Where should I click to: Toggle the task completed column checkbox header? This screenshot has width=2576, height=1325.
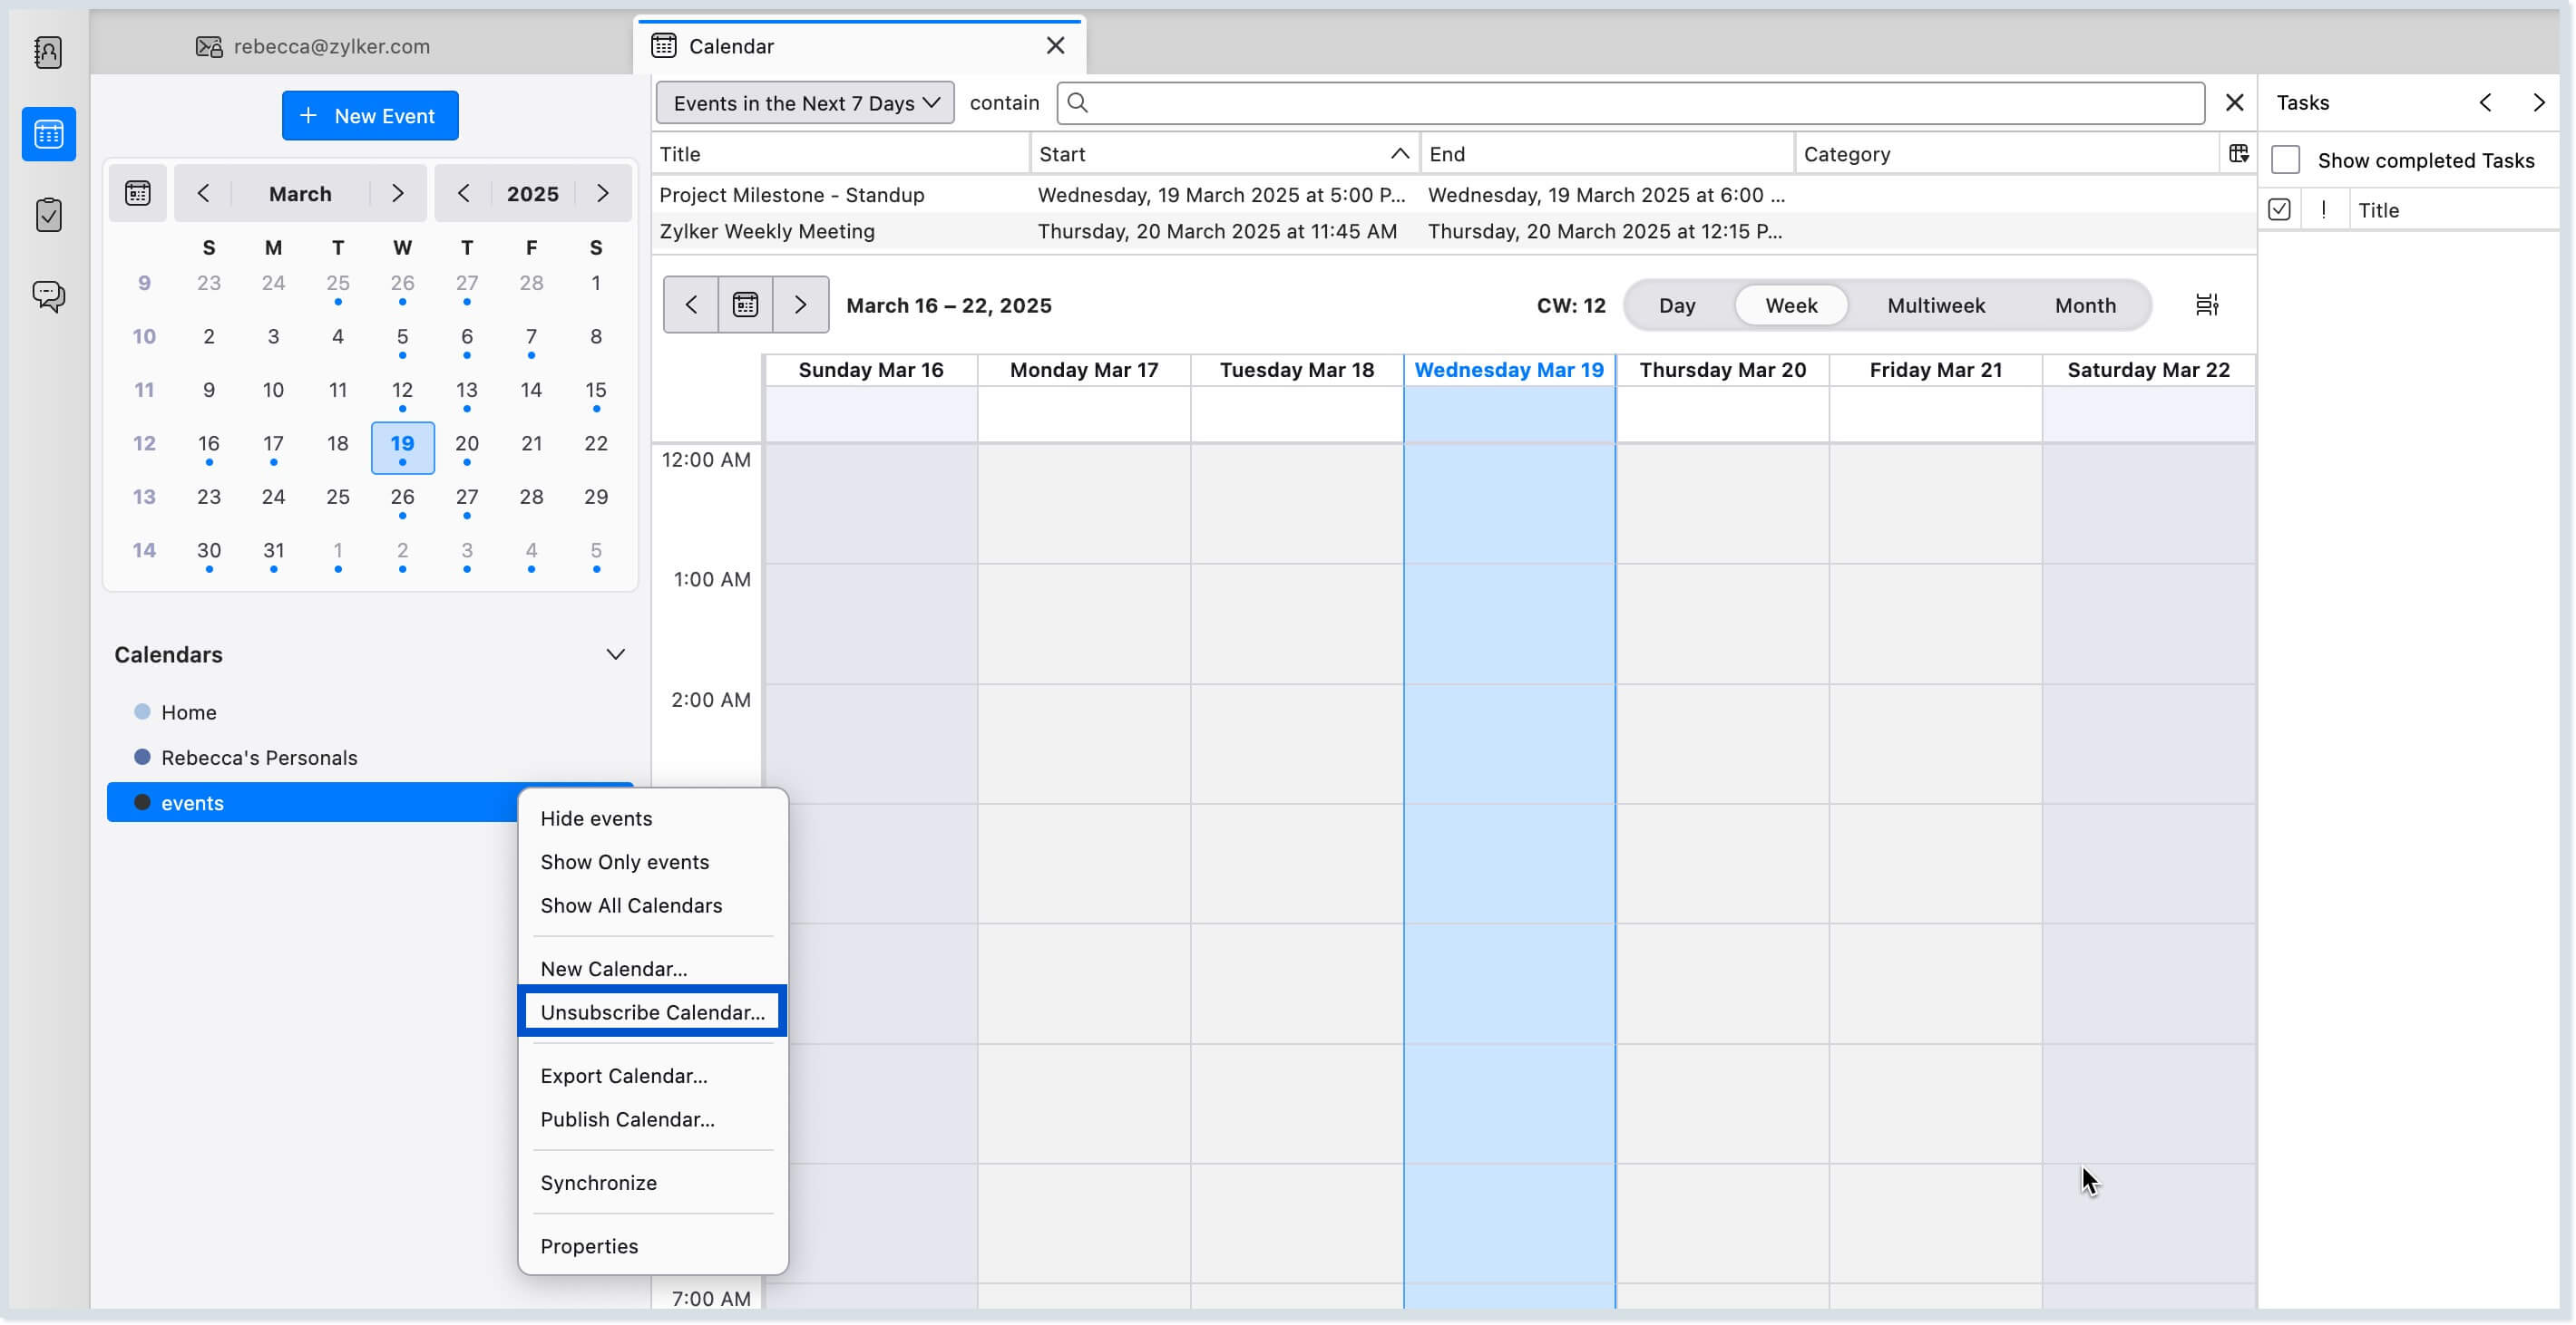click(x=2279, y=210)
